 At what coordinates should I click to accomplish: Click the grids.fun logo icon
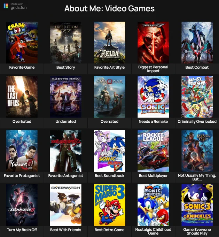6,6
